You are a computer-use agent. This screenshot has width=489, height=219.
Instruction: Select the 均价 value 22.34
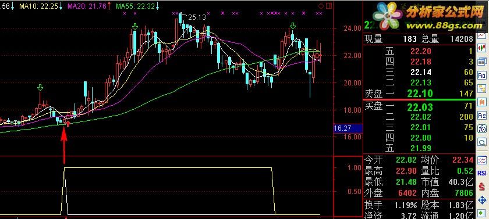(463, 160)
